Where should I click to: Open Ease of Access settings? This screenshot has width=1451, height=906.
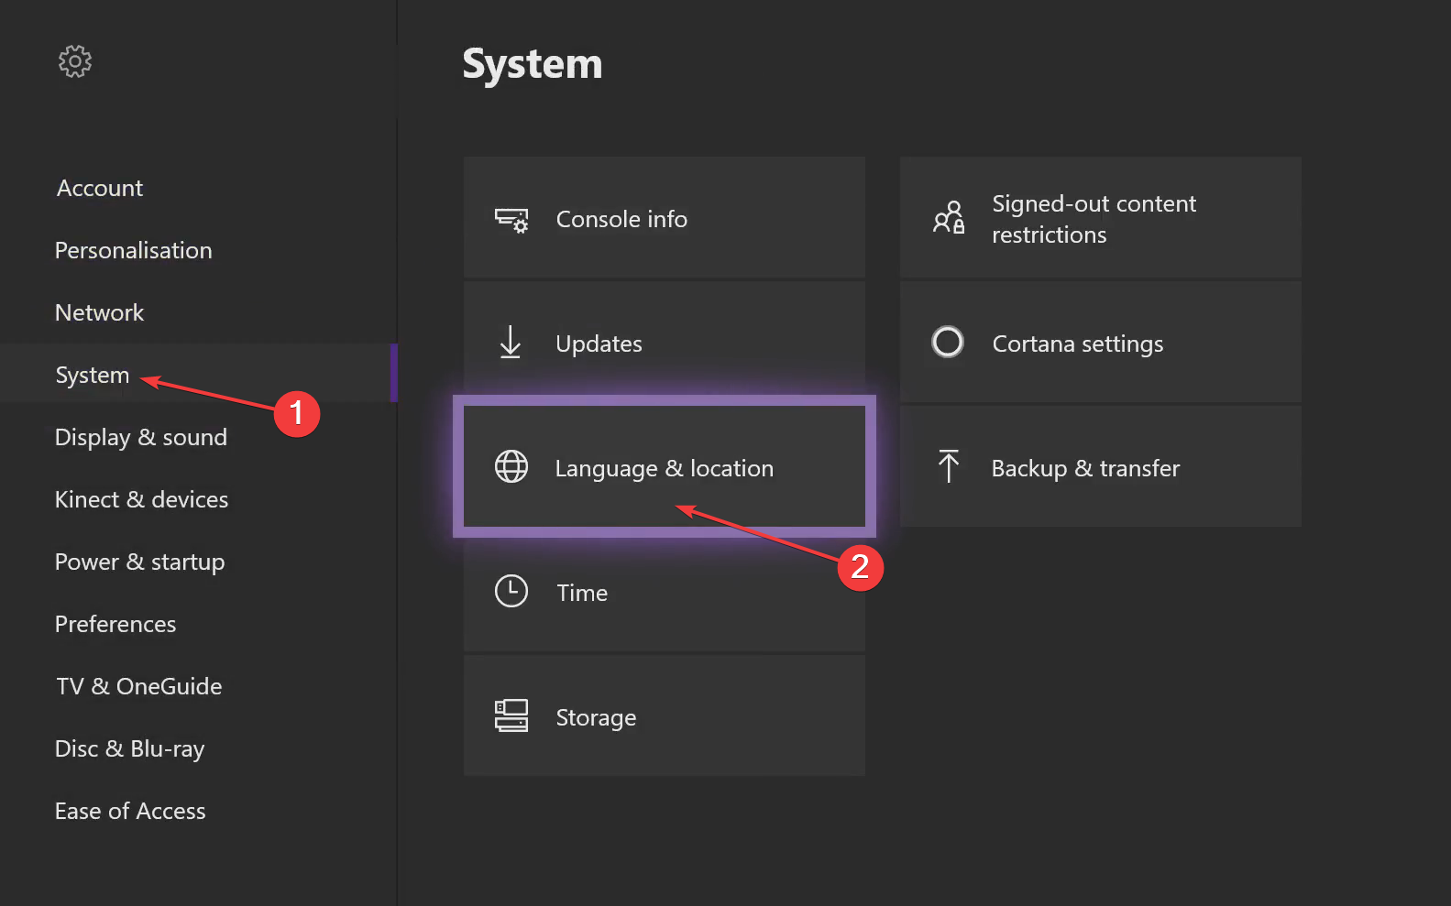[x=130, y=811]
